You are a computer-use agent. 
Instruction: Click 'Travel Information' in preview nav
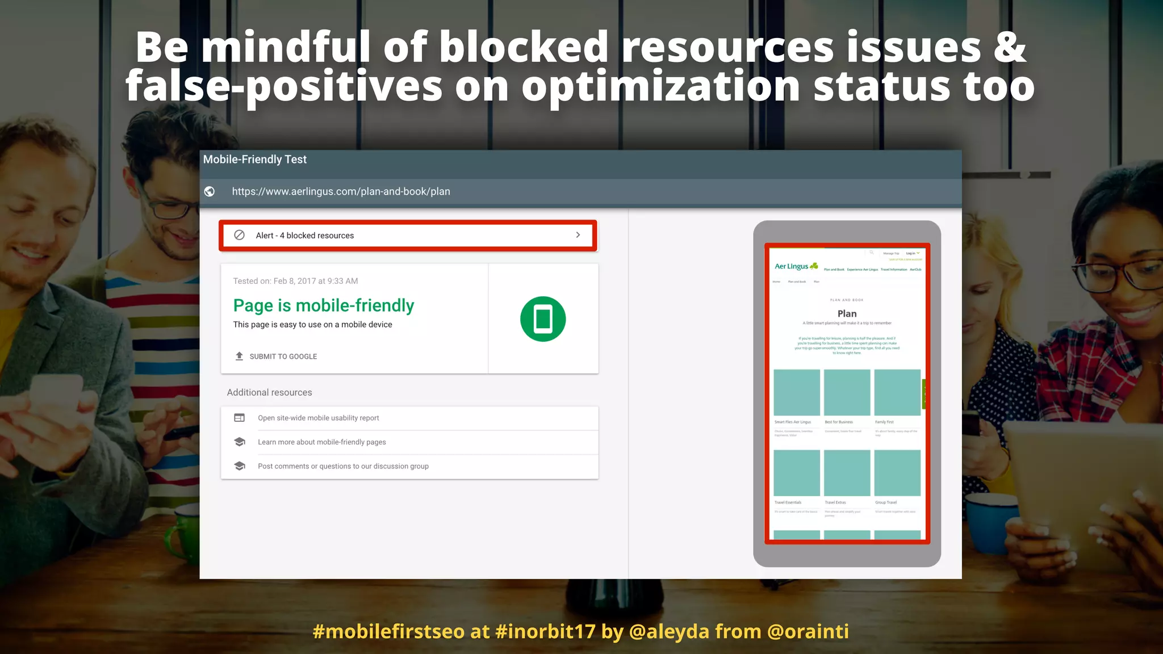(x=894, y=270)
